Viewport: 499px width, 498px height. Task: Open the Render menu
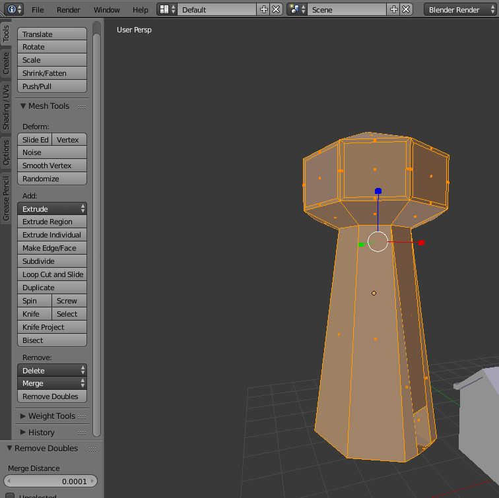pos(69,10)
